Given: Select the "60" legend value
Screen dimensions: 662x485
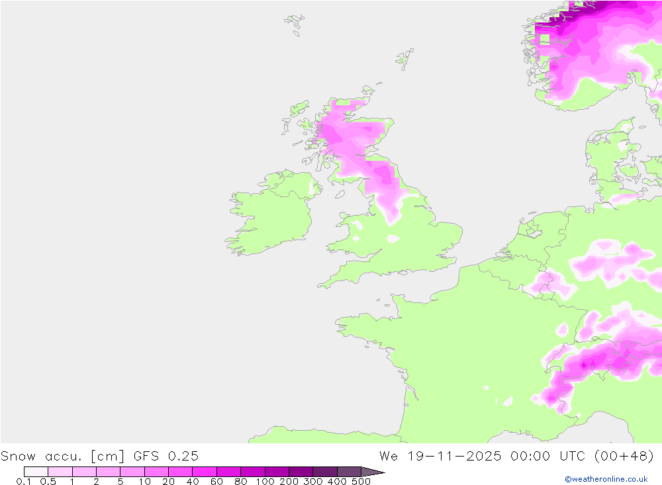Looking at the screenshot, I should [216, 482].
